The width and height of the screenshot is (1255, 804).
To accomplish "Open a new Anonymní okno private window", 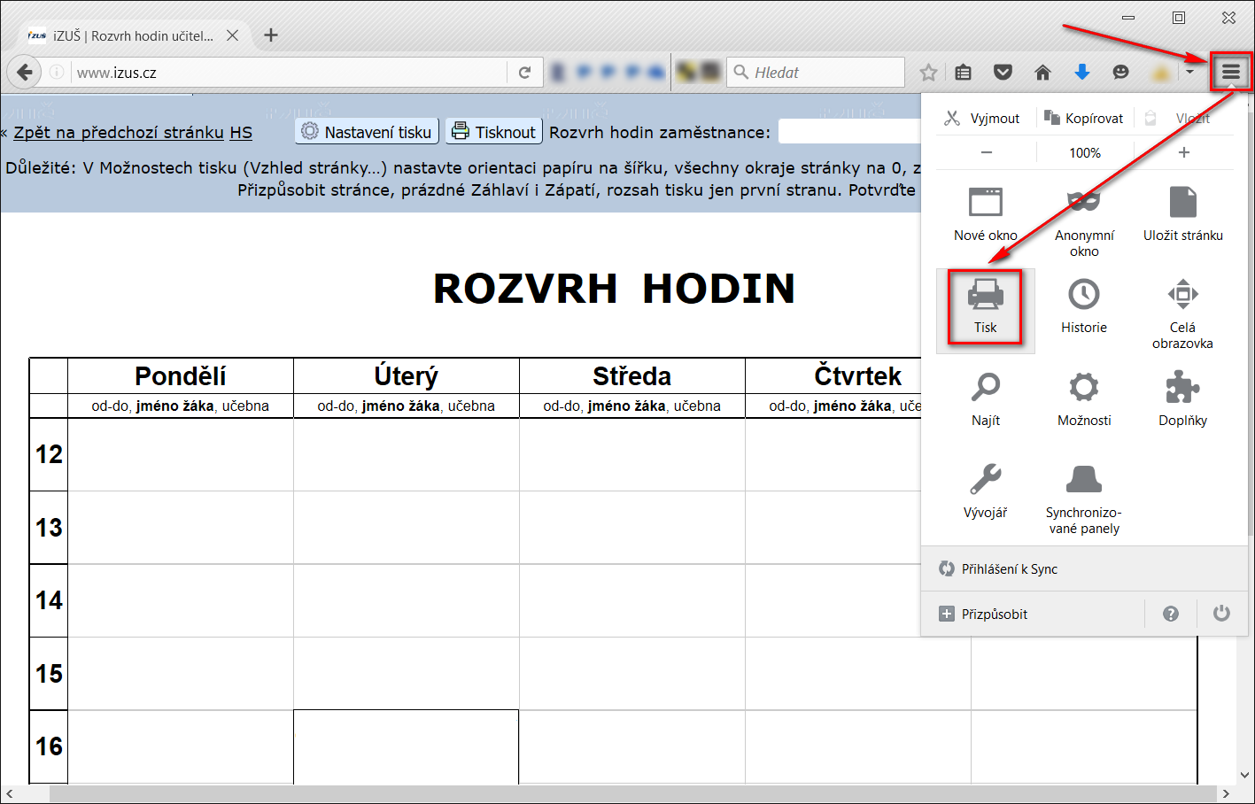I will [x=1083, y=221].
